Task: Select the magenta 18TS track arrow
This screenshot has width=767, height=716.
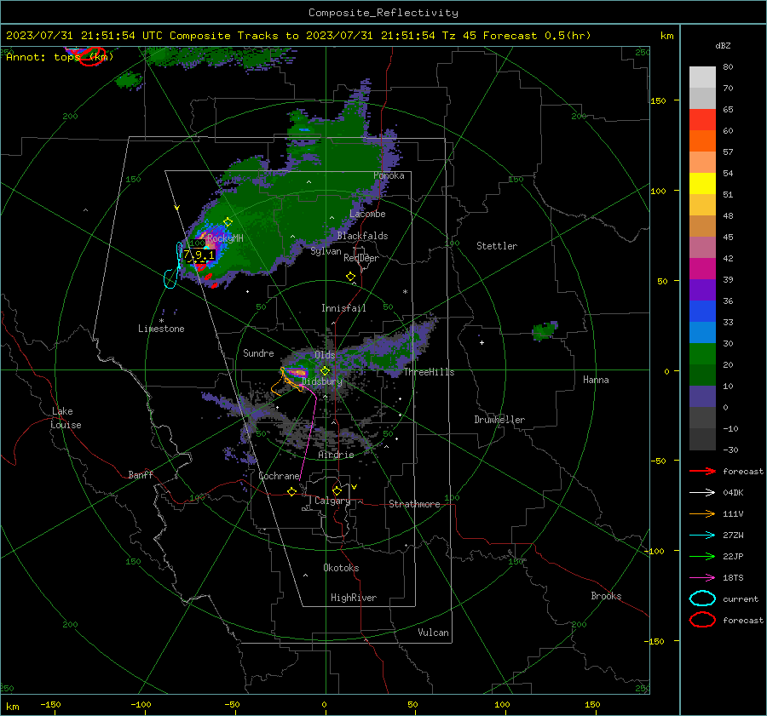Action: pos(702,578)
